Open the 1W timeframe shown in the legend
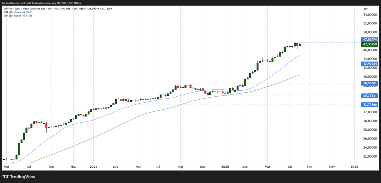 49,9
